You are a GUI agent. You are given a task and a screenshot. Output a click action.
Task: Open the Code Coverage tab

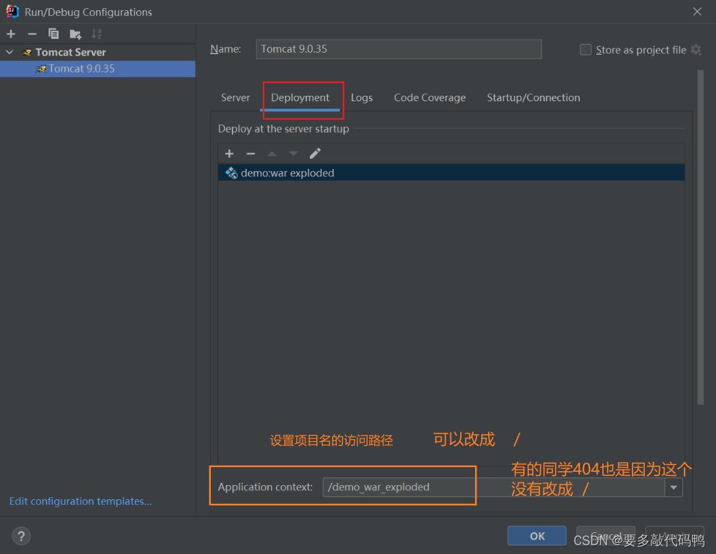(x=430, y=98)
